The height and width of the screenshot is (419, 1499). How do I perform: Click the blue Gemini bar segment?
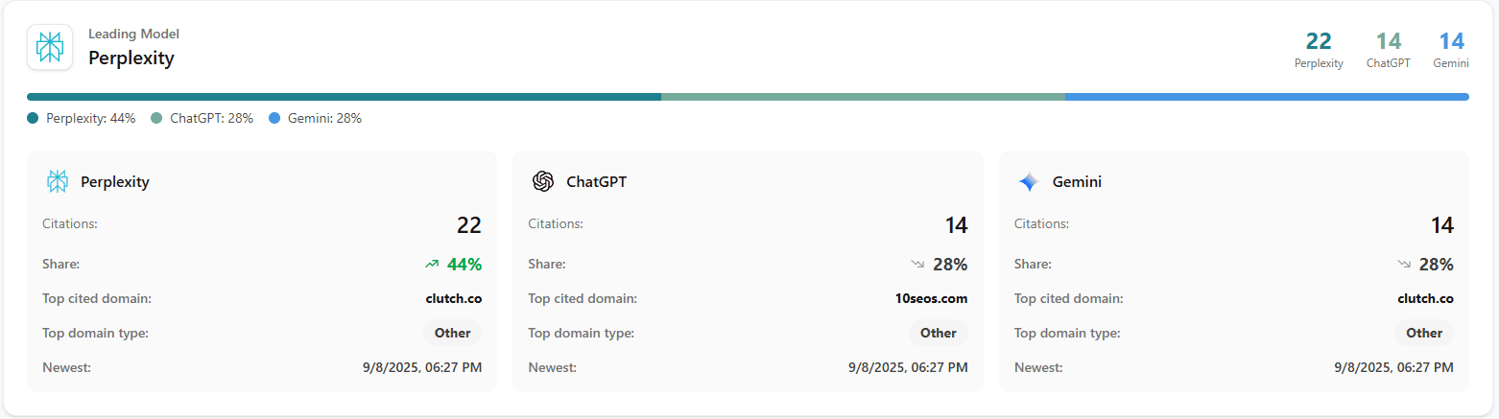tap(1267, 97)
